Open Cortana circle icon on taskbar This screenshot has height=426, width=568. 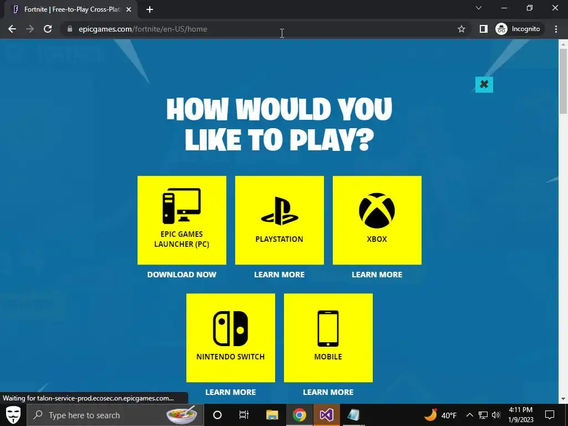click(217, 415)
